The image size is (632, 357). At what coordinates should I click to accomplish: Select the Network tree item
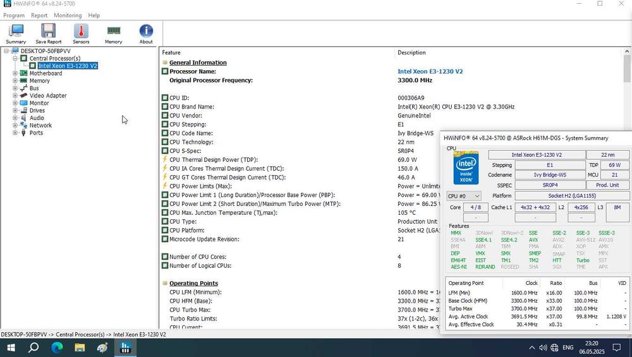click(x=40, y=125)
